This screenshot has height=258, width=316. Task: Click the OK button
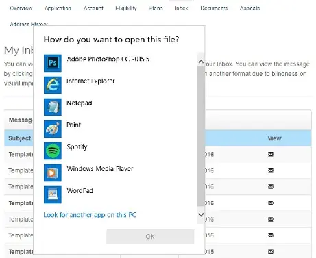point(150,237)
